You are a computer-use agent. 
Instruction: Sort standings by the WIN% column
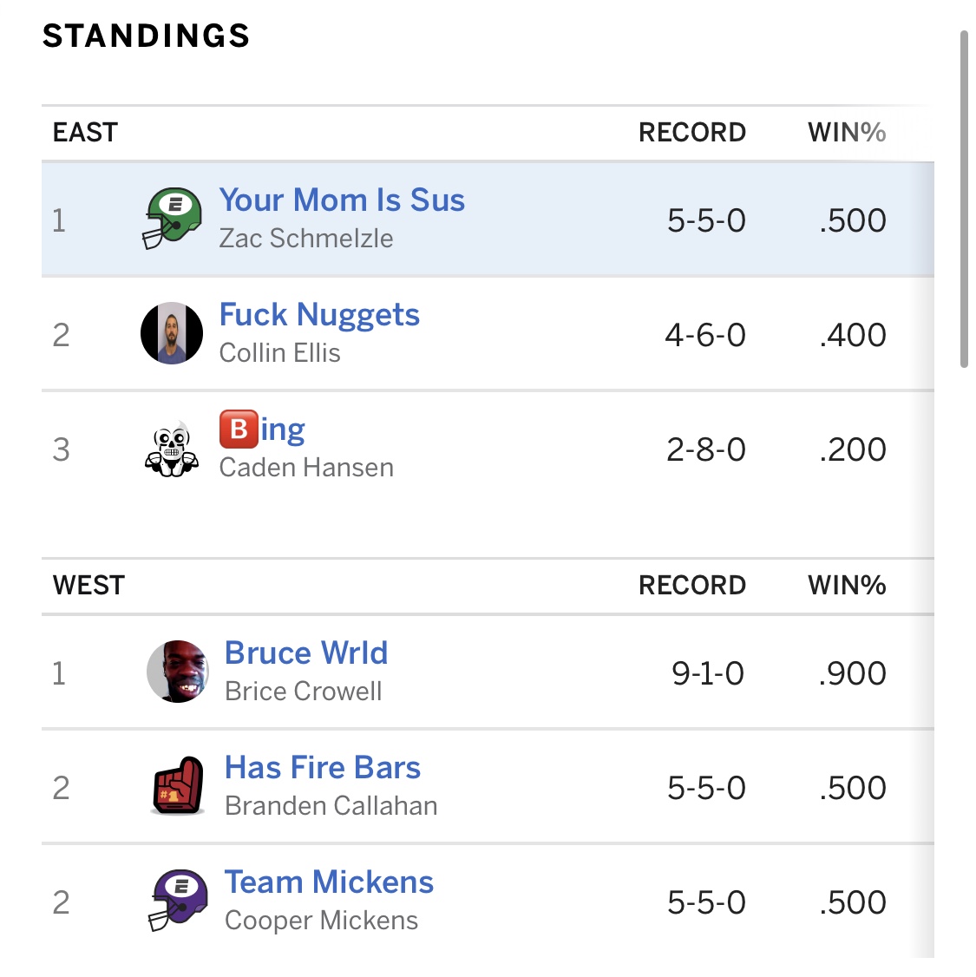(x=846, y=132)
